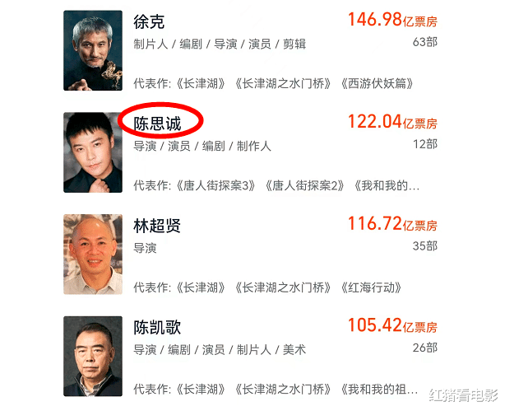Click 陈思诚's 12部 film count
Viewport: 505px width, 411px height.
point(425,144)
